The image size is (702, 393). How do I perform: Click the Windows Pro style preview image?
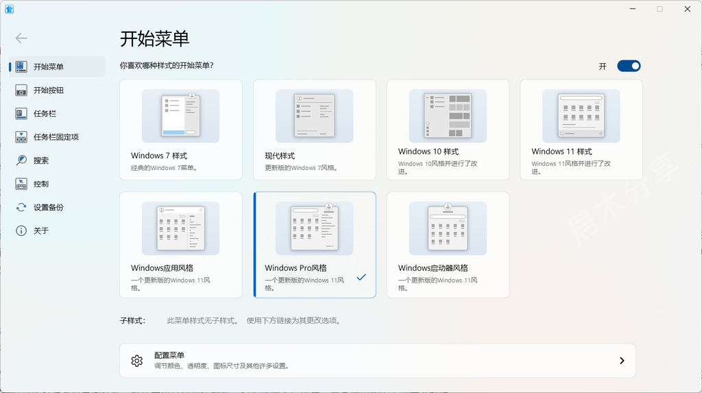pyautogui.click(x=314, y=228)
